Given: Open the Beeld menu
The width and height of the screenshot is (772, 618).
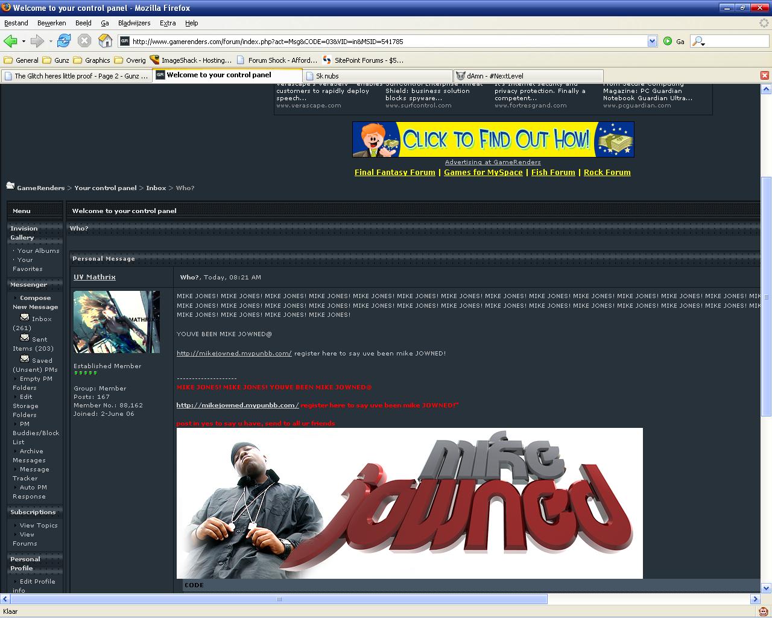Looking at the screenshot, I should pos(83,23).
